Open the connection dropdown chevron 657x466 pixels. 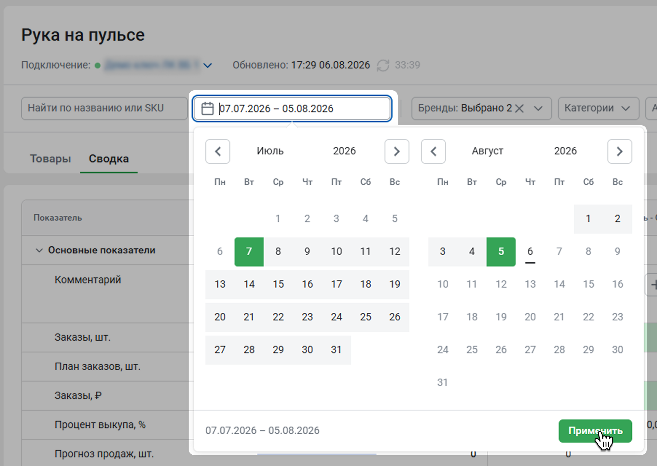point(208,66)
